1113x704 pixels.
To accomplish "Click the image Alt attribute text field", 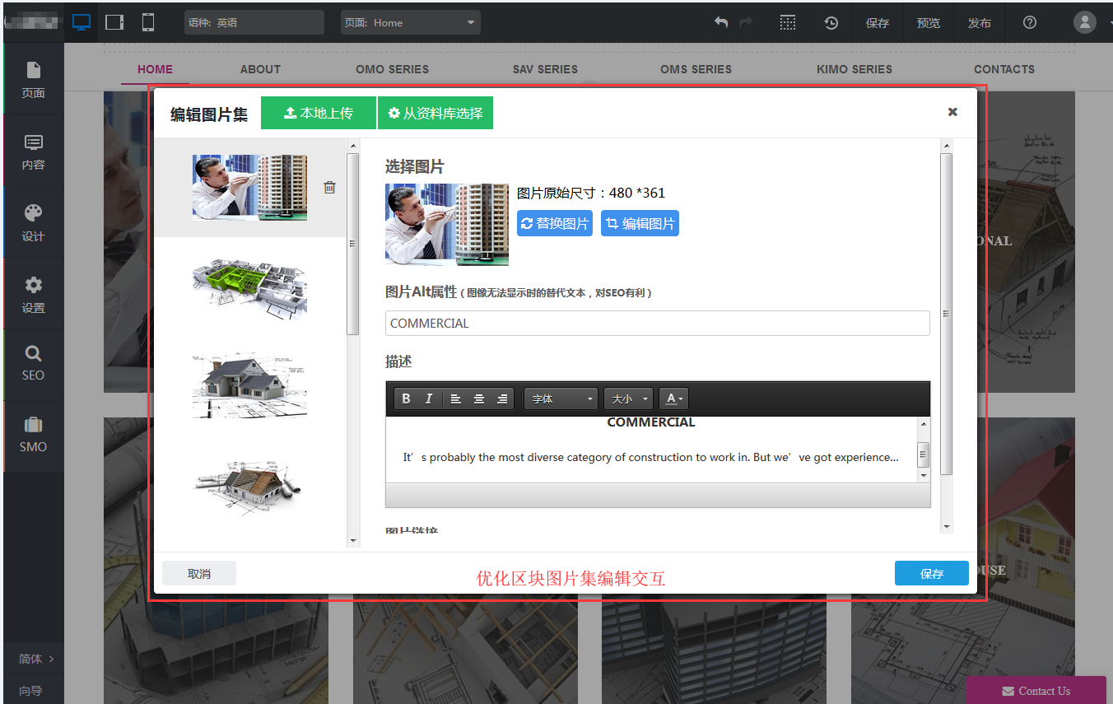I will 657,323.
